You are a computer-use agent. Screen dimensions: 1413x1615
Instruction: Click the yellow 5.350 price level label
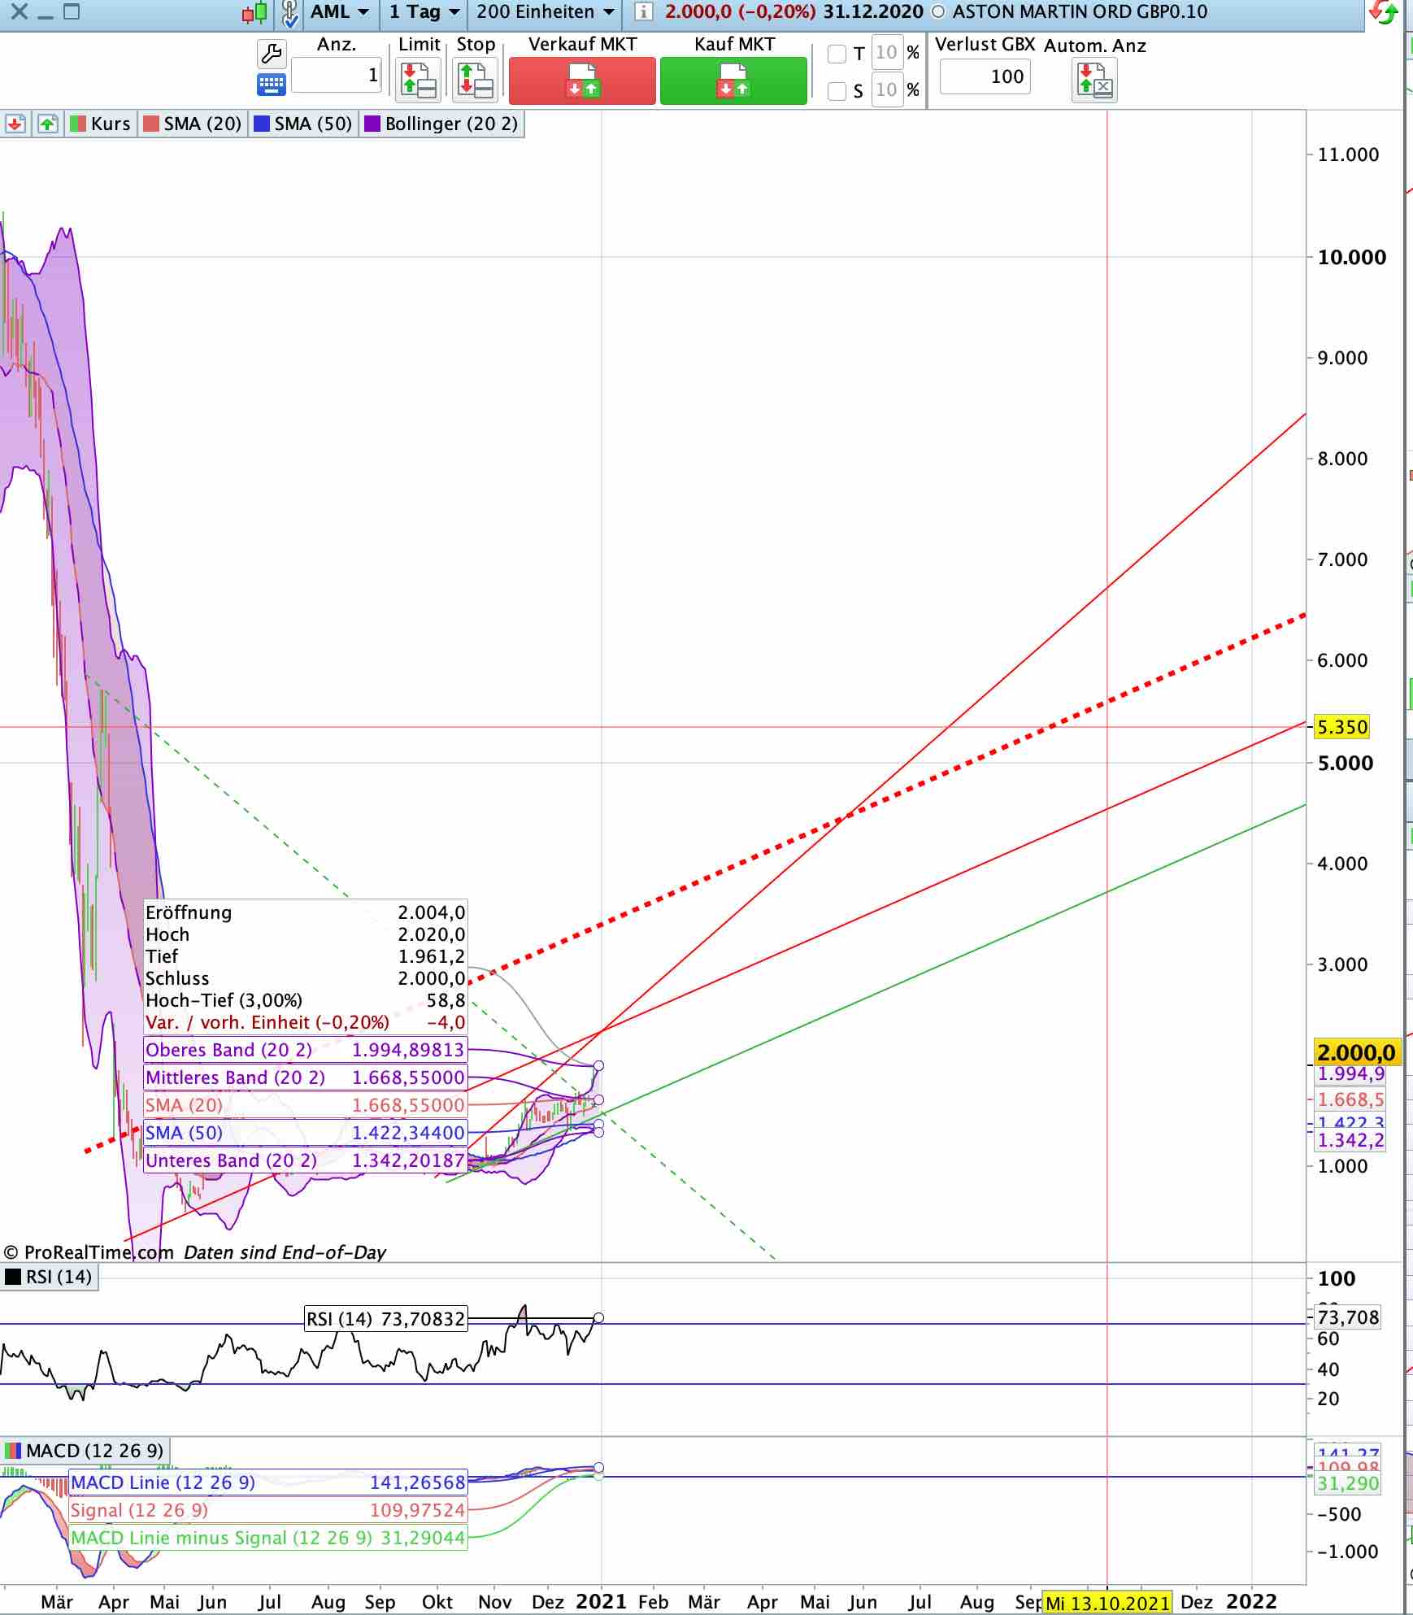click(1342, 727)
